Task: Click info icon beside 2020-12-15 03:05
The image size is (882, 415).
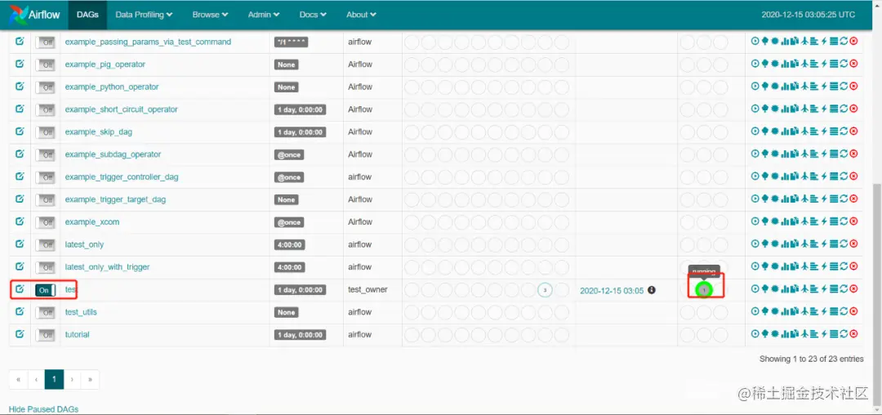Action: coord(652,289)
